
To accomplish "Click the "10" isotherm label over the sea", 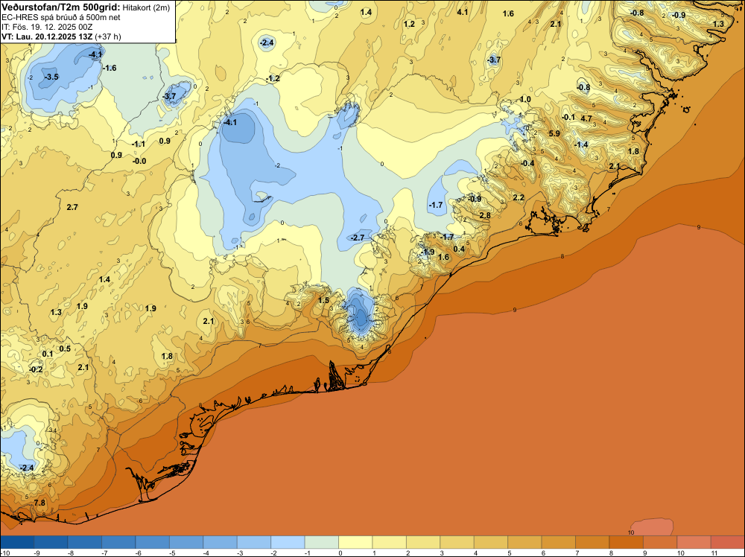I will click(631, 532).
